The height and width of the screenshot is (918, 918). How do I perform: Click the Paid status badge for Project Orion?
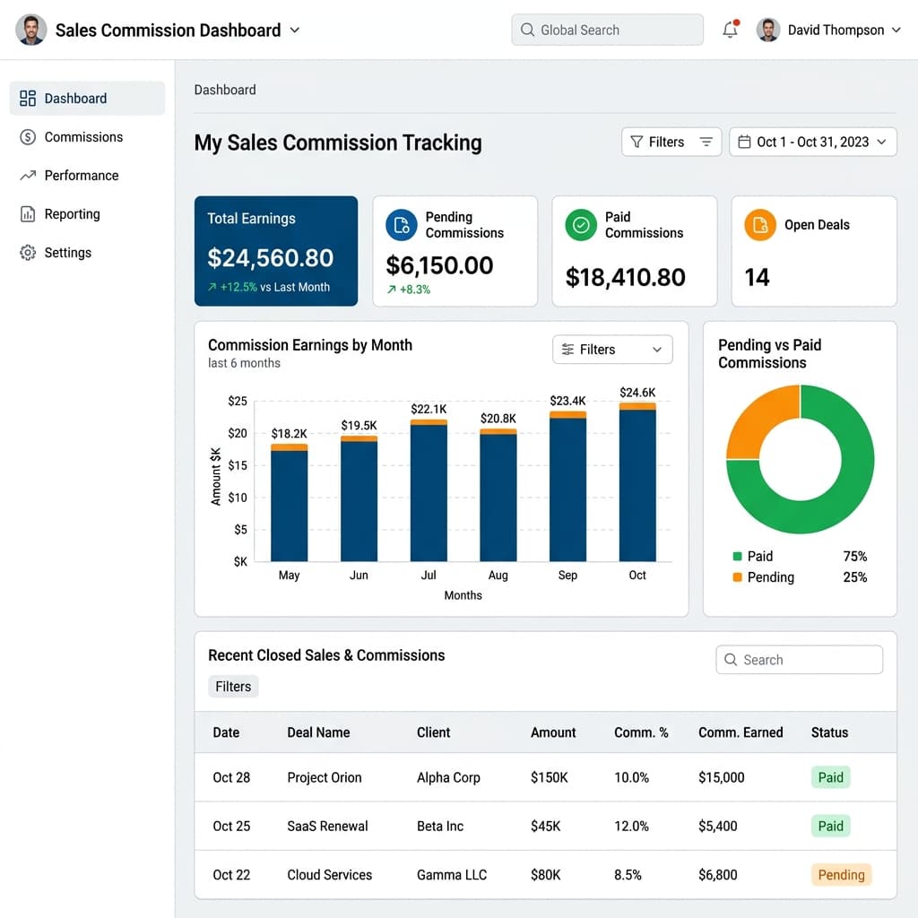(x=830, y=777)
